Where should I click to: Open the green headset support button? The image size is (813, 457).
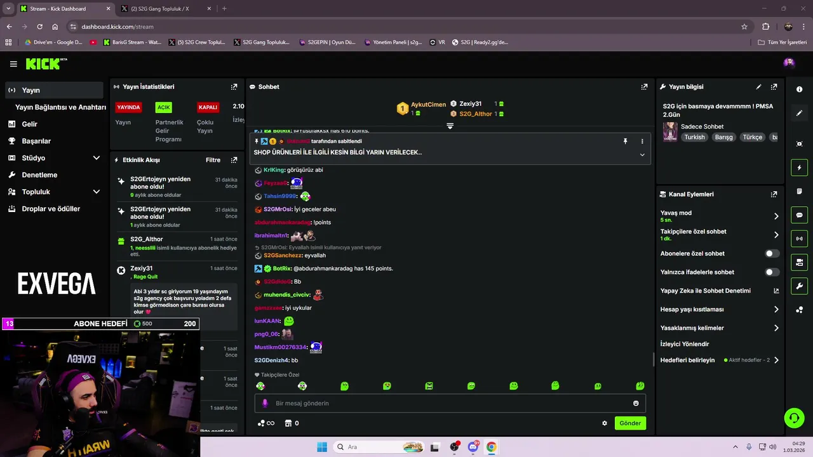794,418
